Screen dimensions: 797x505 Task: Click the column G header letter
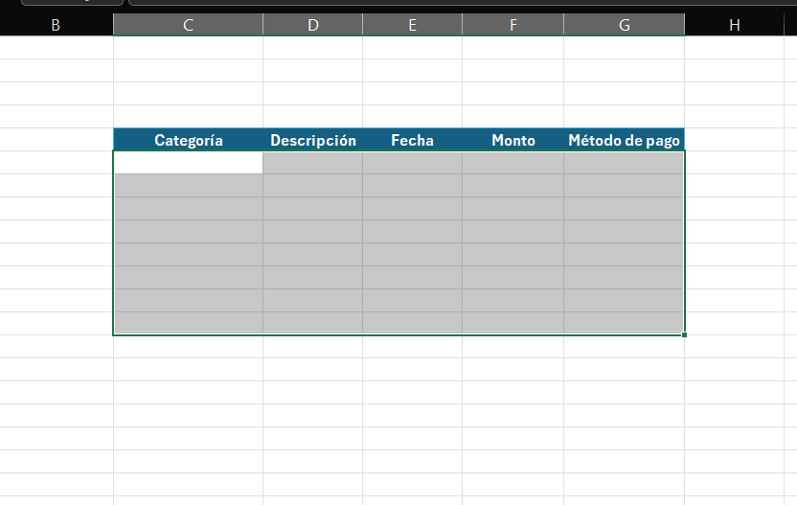(x=624, y=25)
